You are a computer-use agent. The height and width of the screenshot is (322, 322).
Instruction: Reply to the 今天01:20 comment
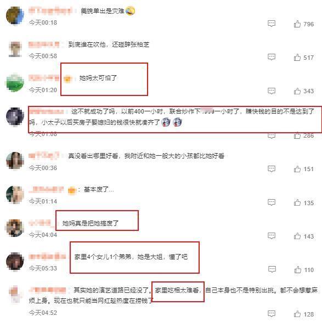272,91
